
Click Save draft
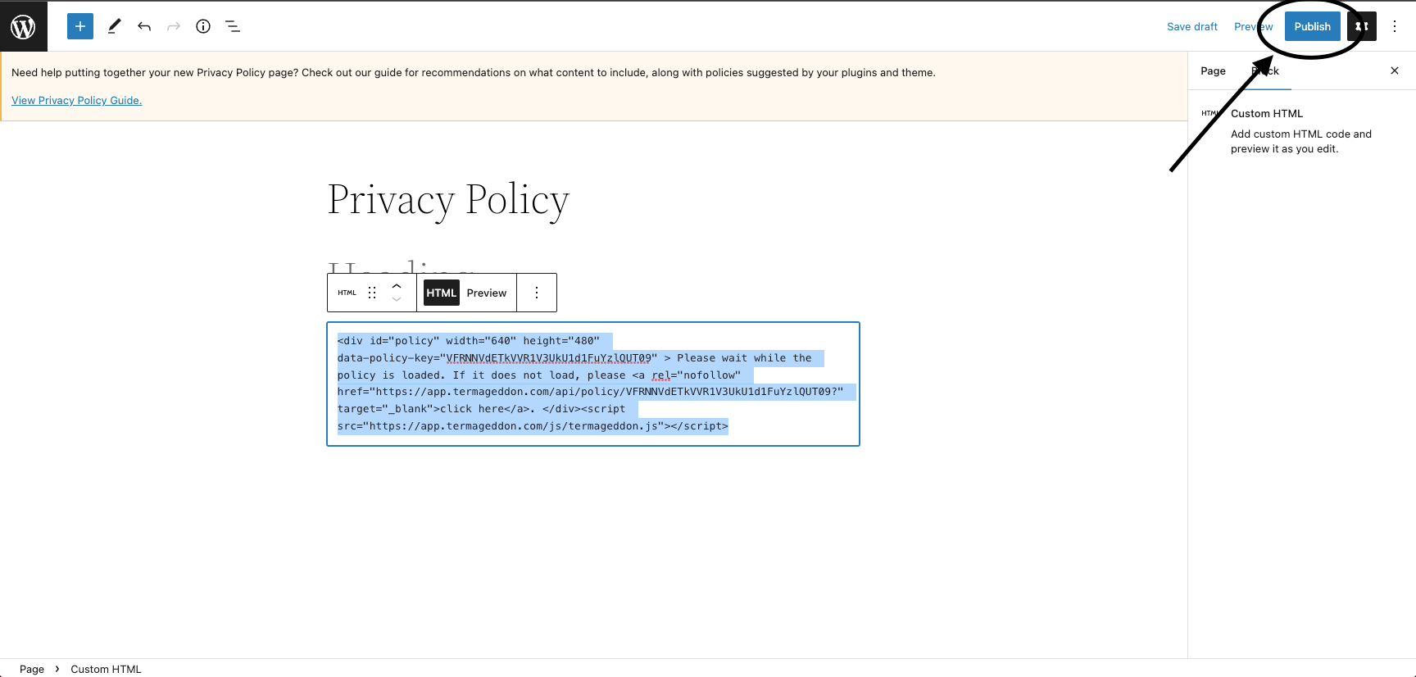[1192, 26]
